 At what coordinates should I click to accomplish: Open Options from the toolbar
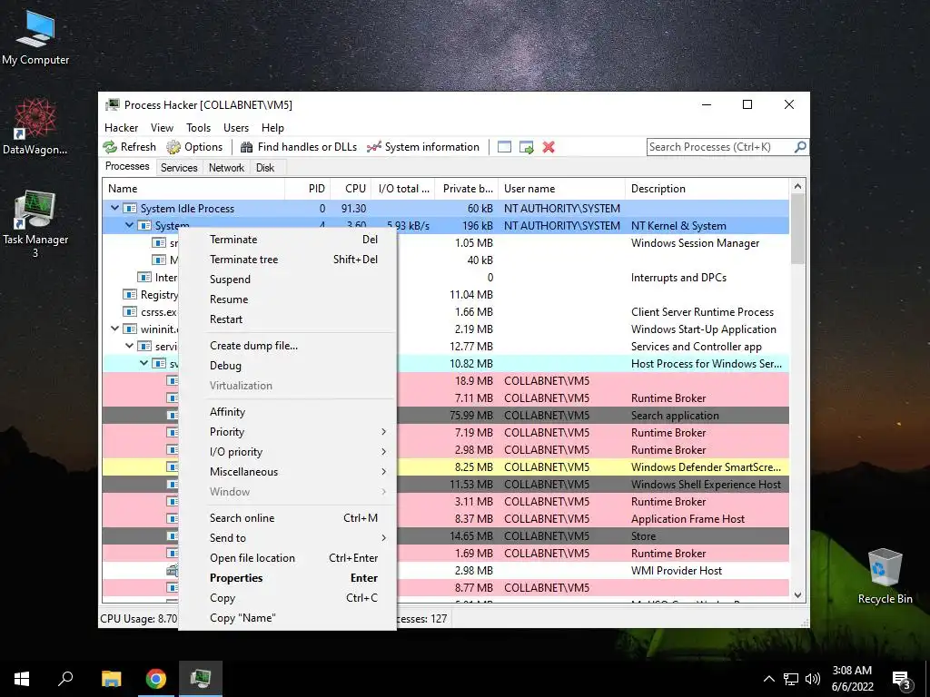pos(194,147)
